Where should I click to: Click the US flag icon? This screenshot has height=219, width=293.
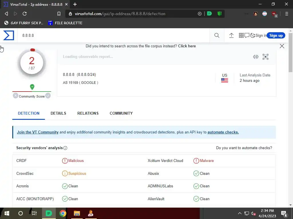(x=225, y=80)
